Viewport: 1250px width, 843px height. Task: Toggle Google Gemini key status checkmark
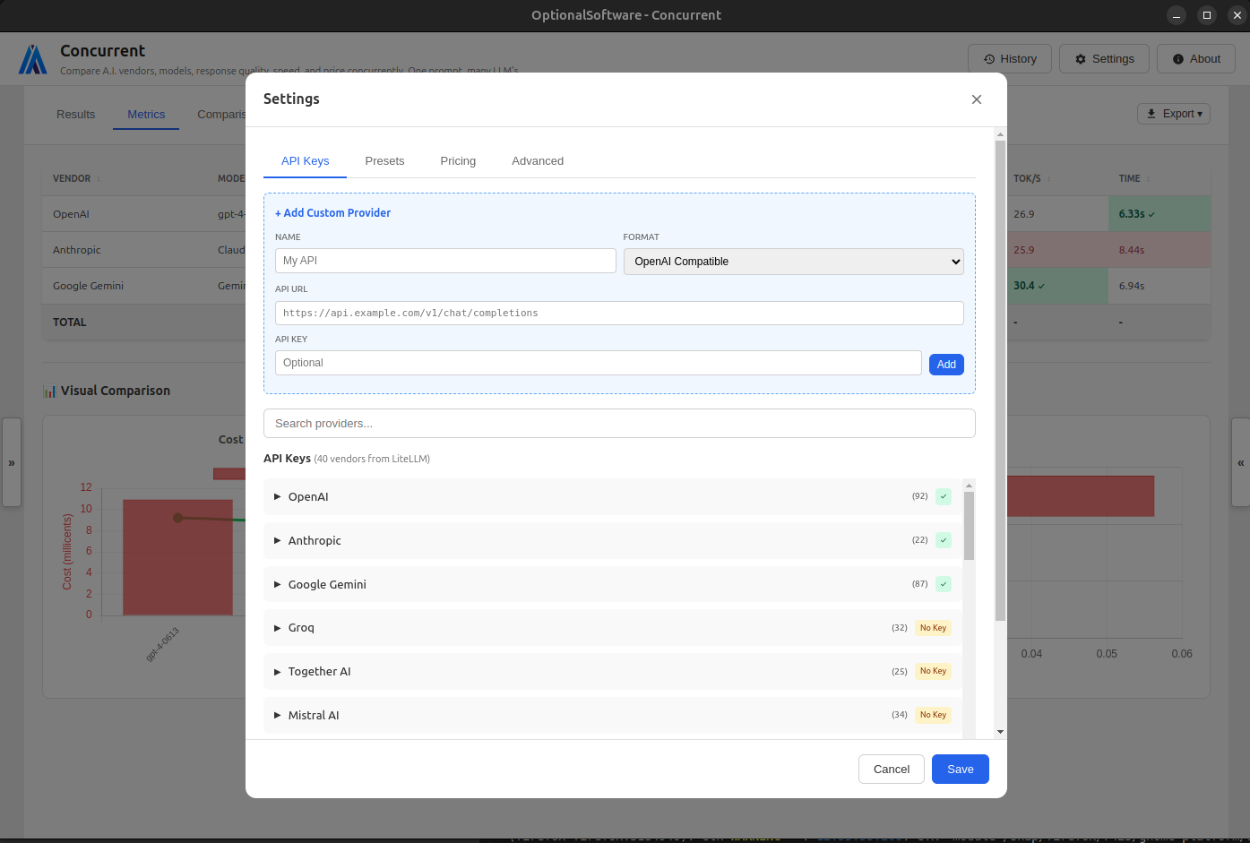coord(943,583)
